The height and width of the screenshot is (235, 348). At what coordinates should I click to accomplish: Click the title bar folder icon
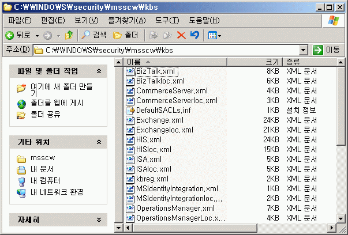pos(8,7)
